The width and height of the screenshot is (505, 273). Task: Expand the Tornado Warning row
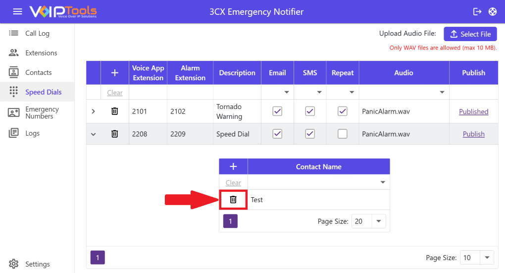94,111
